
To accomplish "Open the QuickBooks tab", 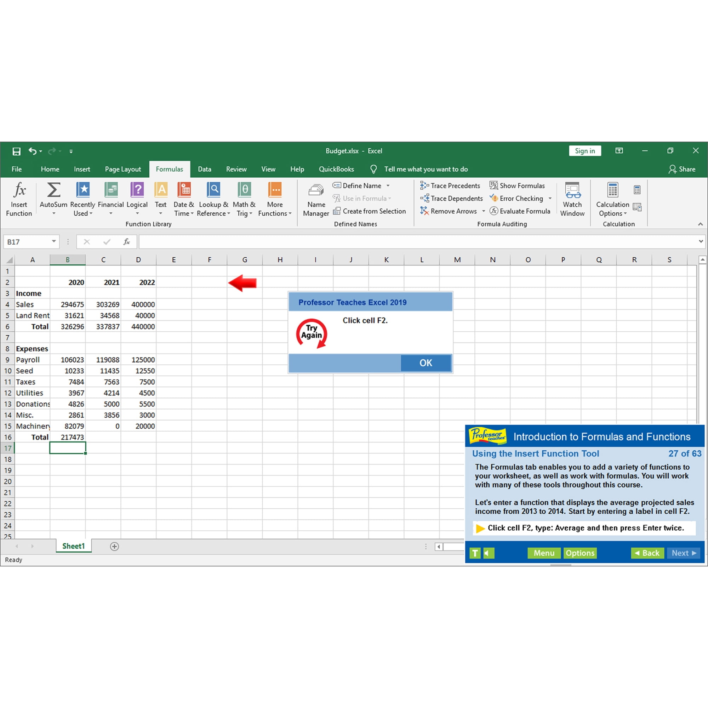I will 336,169.
